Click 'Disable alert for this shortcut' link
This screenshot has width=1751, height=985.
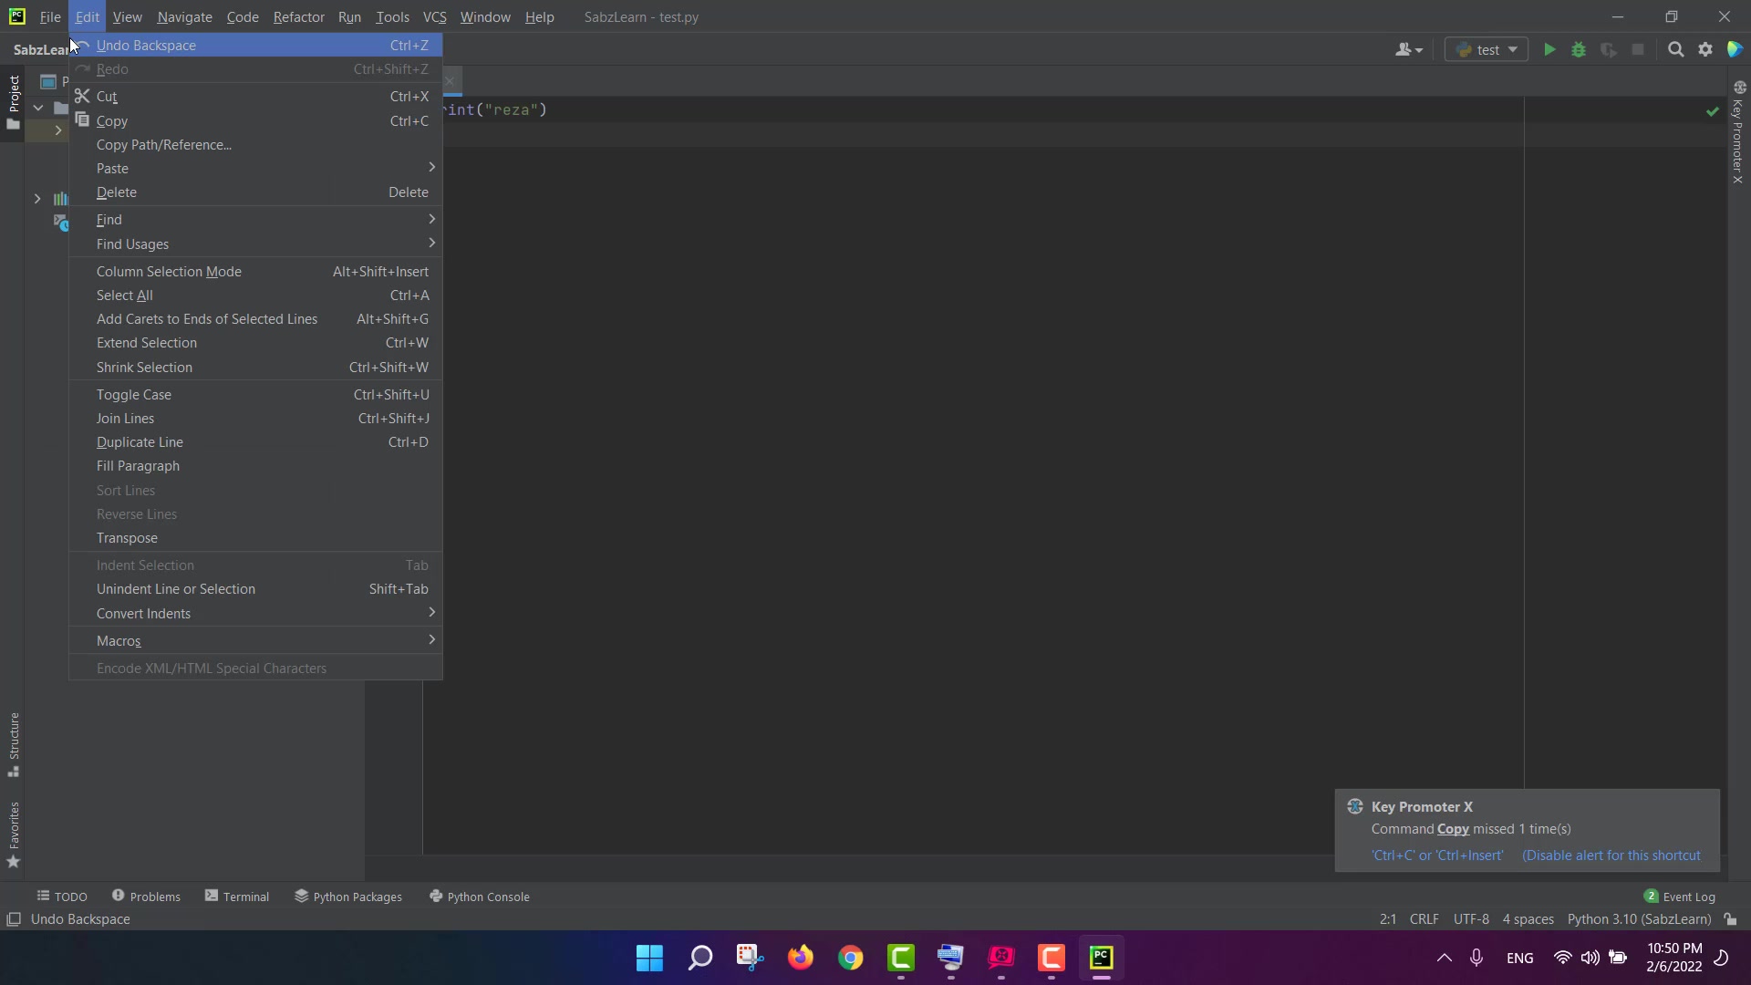coord(1611,855)
